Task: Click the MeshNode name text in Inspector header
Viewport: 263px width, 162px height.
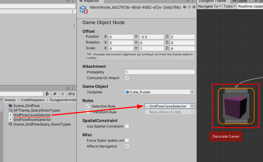Action: point(135,7)
